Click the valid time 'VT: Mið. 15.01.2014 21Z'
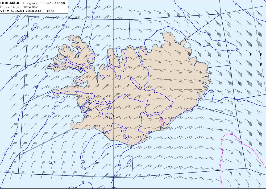 pos(21,11)
